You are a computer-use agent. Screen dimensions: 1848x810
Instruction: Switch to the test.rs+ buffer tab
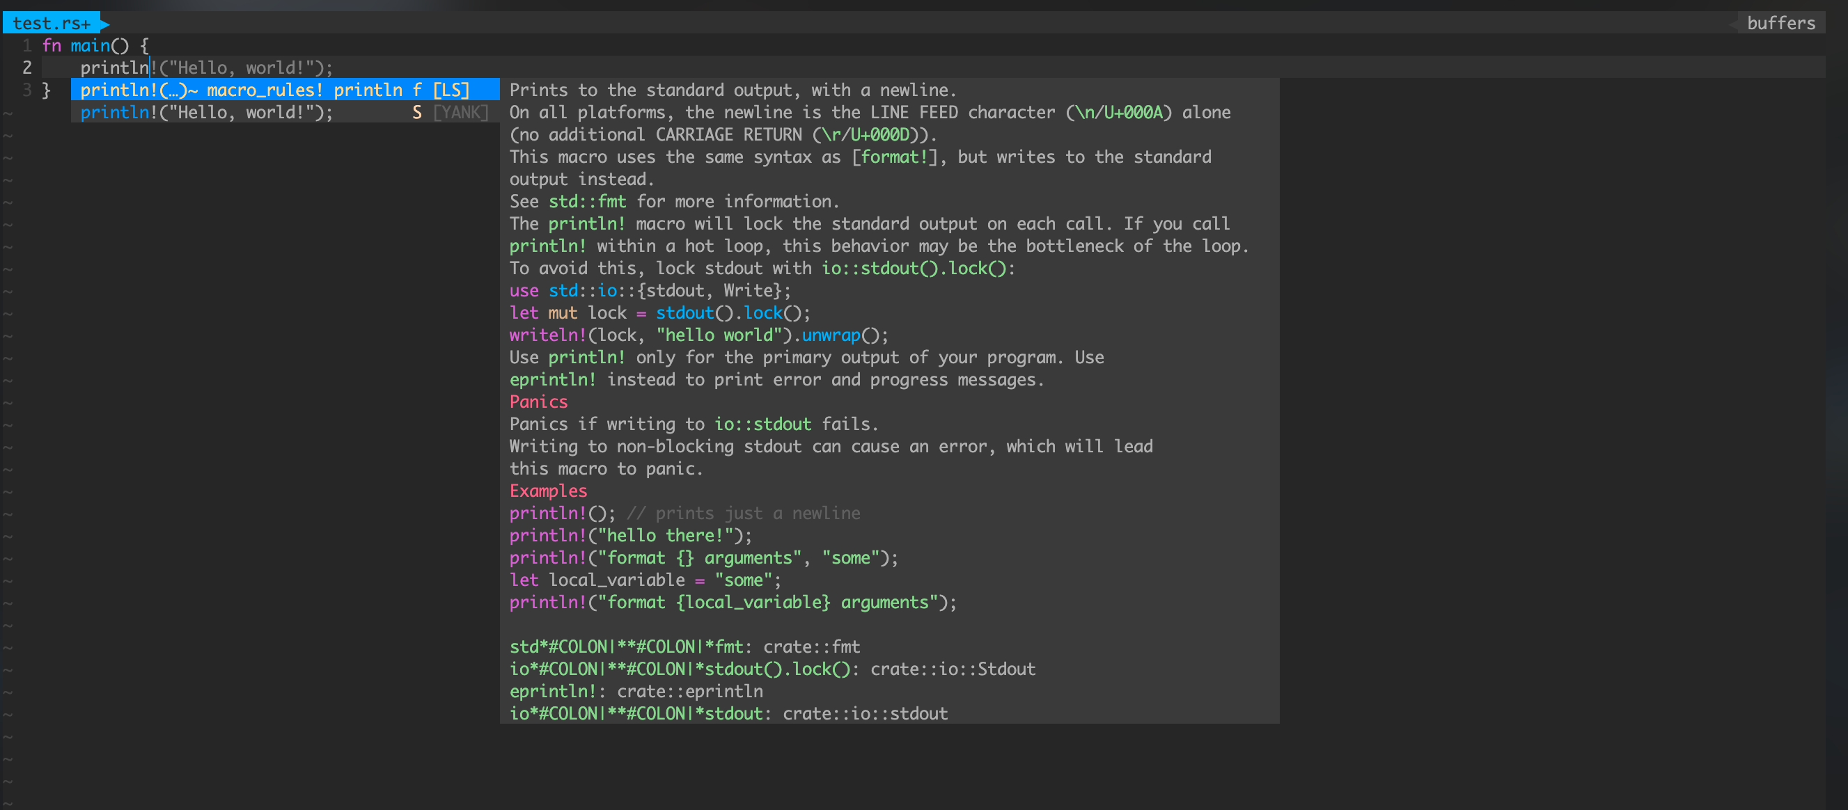click(52, 23)
